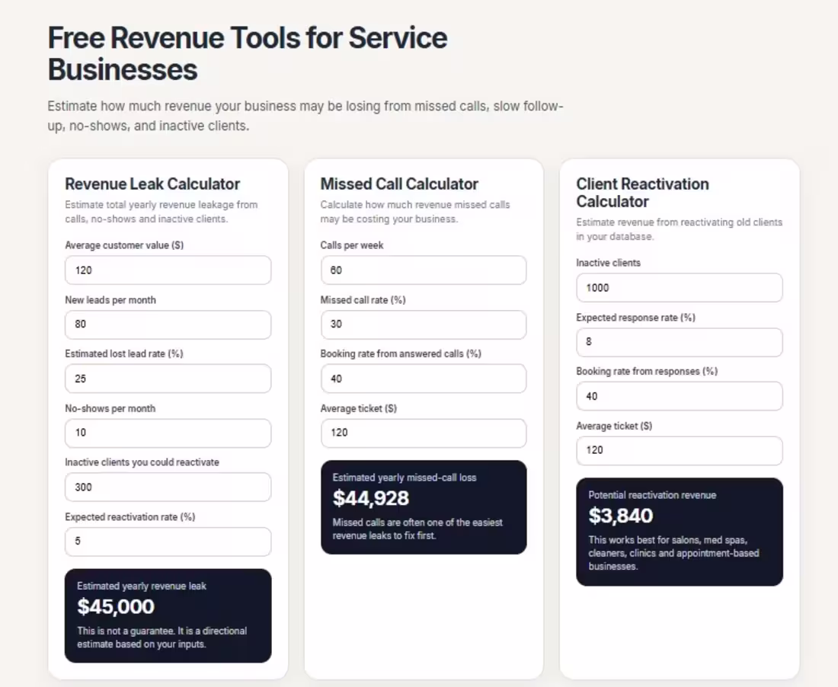Select the New leads per month field
This screenshot has height=687, width=838.
pyautogui.click(x=168, y=324)
